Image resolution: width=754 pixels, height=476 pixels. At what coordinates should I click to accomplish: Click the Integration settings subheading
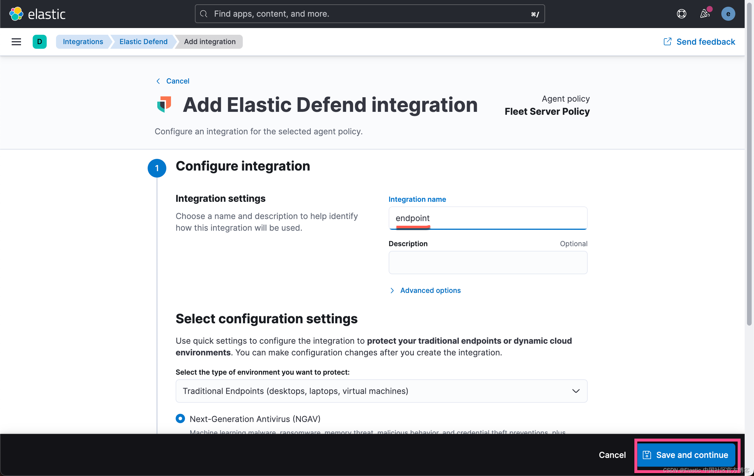pyautogui.click(x=220, y=199)
